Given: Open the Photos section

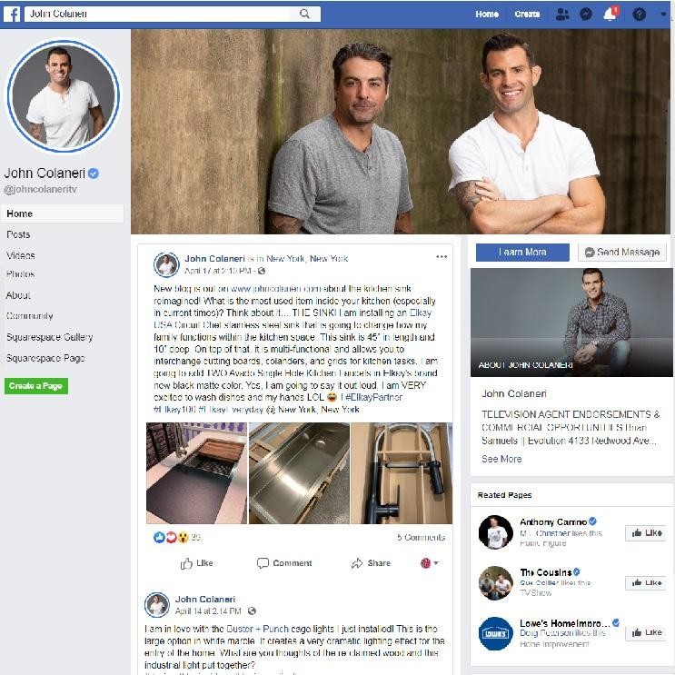Looking at the screenshot, I should click(20, 273).
